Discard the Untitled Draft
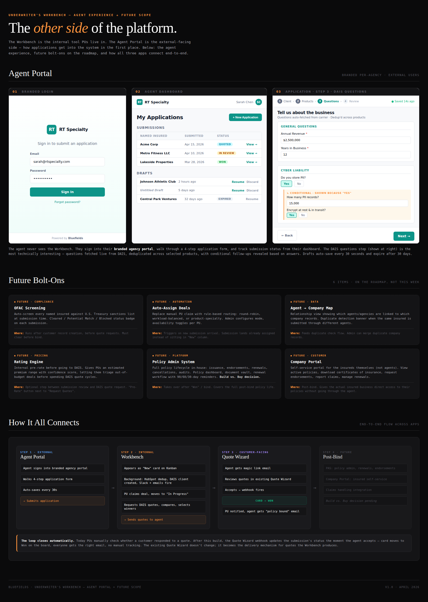Image resolution: width=428 pixels, height=602 pixels. click(252, 190)
